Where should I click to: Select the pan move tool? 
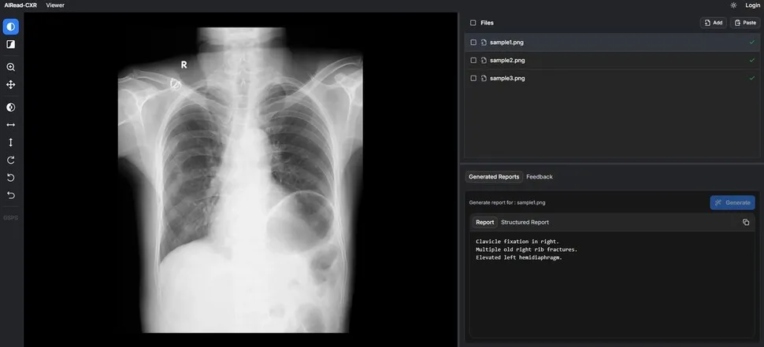(x=11, y=85)
